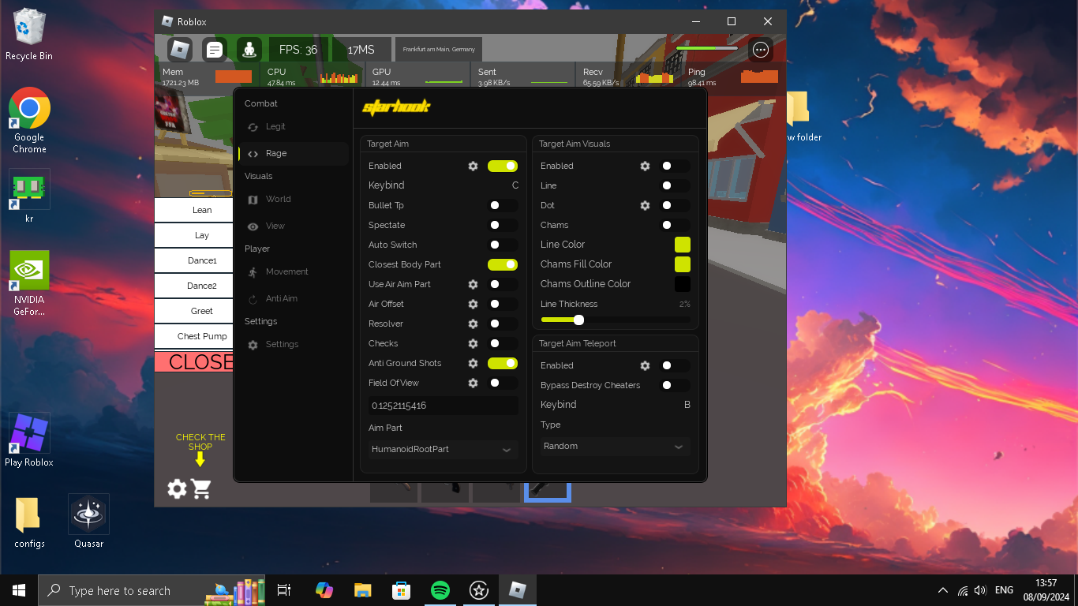Viewport: 1078px width, 606px height.
Task: Enable the Chams toggle
Action: (x=675, y=225)
